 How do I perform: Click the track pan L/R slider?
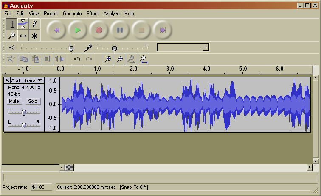click(24, 125)
